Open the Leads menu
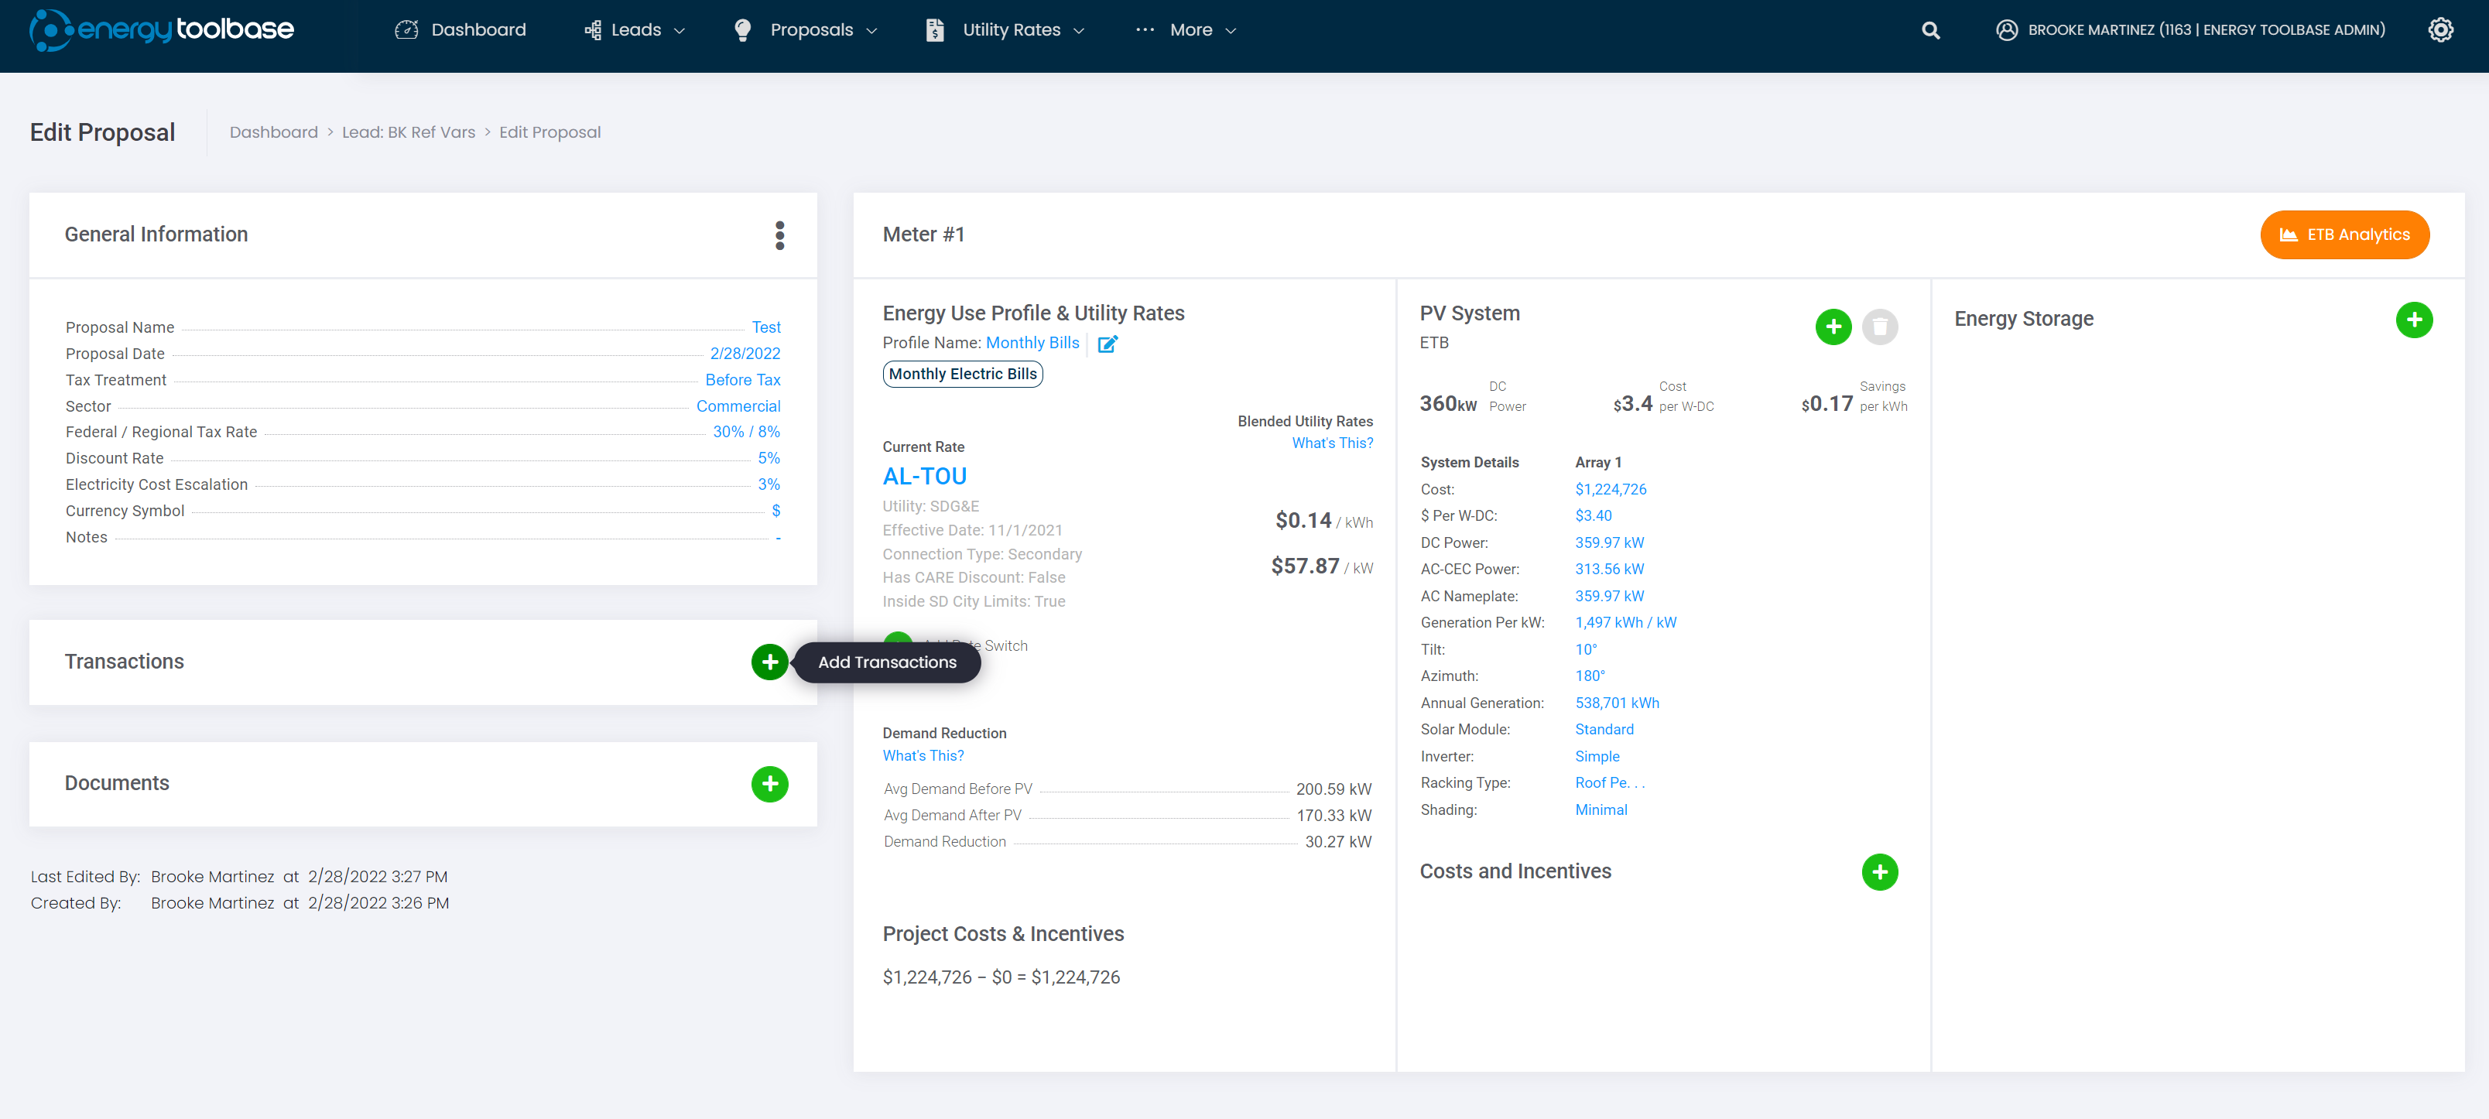The height and width of the screenshot is (1119, 2489). [x=635, y=30]
